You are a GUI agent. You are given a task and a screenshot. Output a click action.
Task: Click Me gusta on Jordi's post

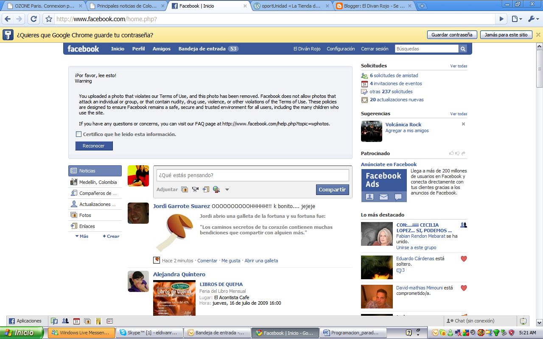click(x=231, y=261)
